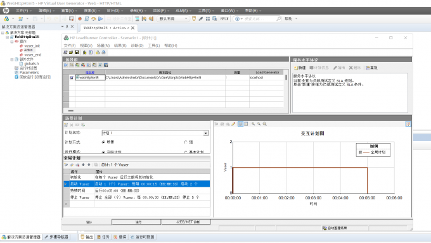431x243 pixels.
Task: Click the red Record button in VuGen toolbar
Action: pyautogui.click(x=80, y=19)
